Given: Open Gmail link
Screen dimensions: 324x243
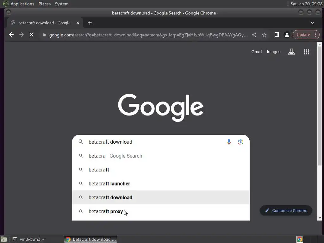Looking at the screenshot, I should (257, 52).
